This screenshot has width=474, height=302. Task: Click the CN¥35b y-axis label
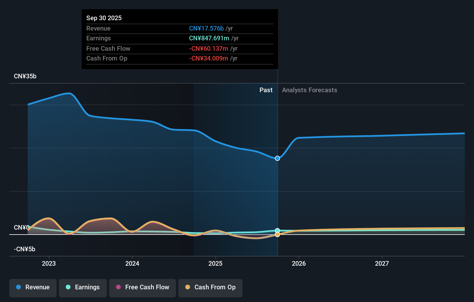(x=25, y=76)
